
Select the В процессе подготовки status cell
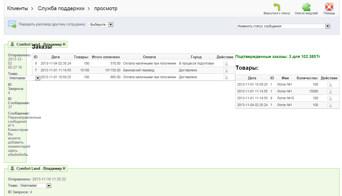(196, 63)
